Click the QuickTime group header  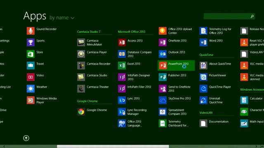pyautogui.click(x=206, y=55)
